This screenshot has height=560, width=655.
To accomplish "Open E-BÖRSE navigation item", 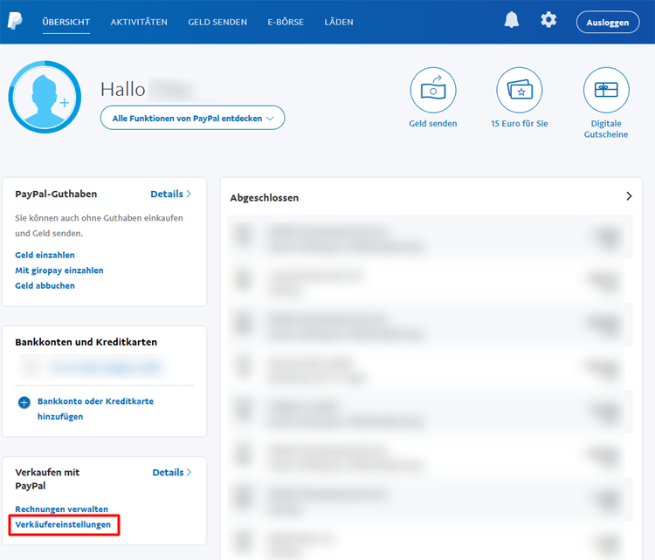I will [286, 22].
